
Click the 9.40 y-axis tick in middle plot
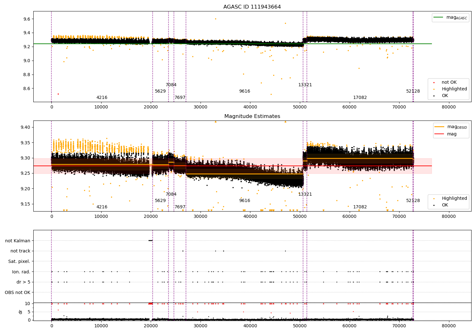coord(25,127)
